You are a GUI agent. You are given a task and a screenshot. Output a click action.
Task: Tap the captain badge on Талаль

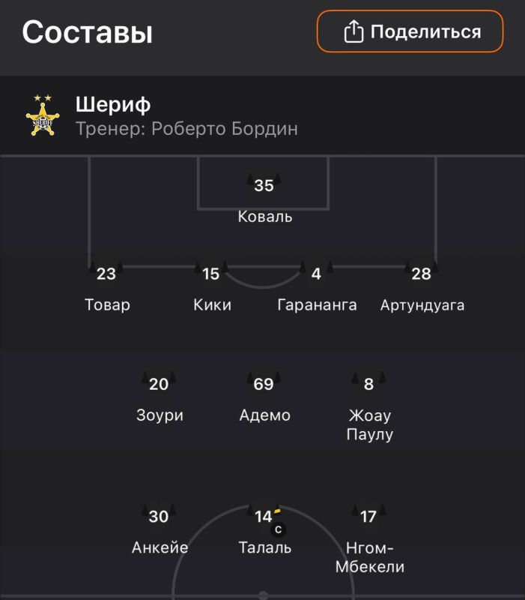[x=278, y=530]
